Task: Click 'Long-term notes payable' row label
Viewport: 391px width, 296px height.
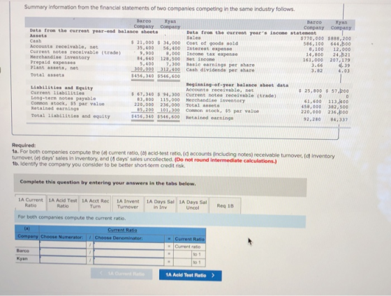Action: click(x=64, y=98)
